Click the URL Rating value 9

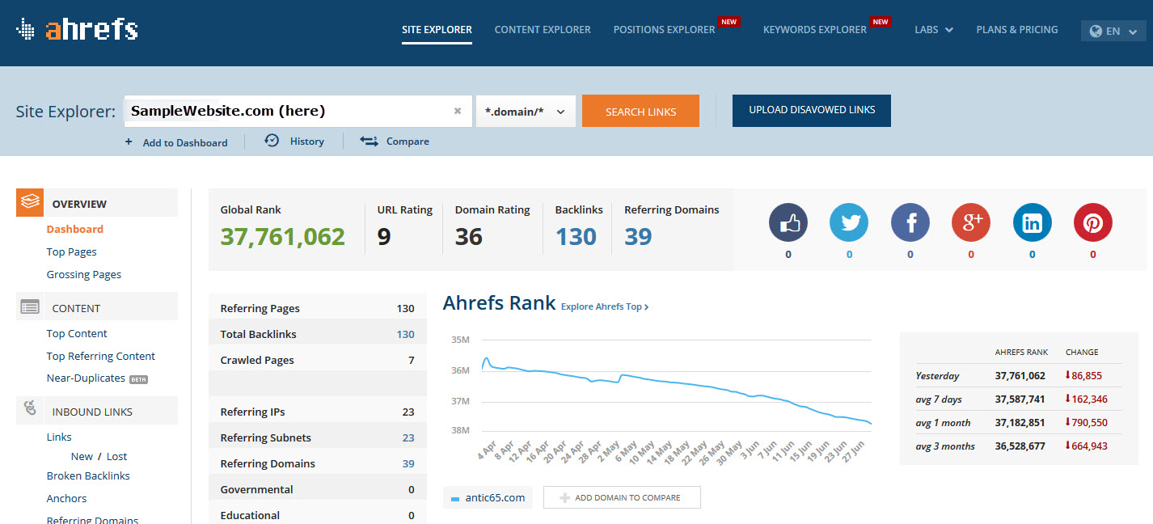(x=384, y=236)
